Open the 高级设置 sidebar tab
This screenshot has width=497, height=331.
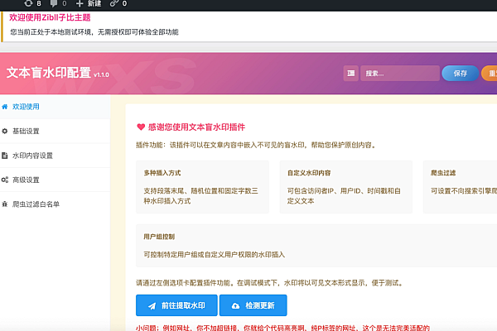55,180
